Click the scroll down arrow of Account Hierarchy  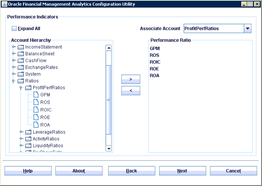pos(109,148)
